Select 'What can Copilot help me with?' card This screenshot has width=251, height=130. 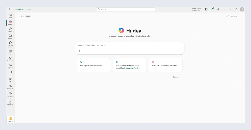[166, 65]
